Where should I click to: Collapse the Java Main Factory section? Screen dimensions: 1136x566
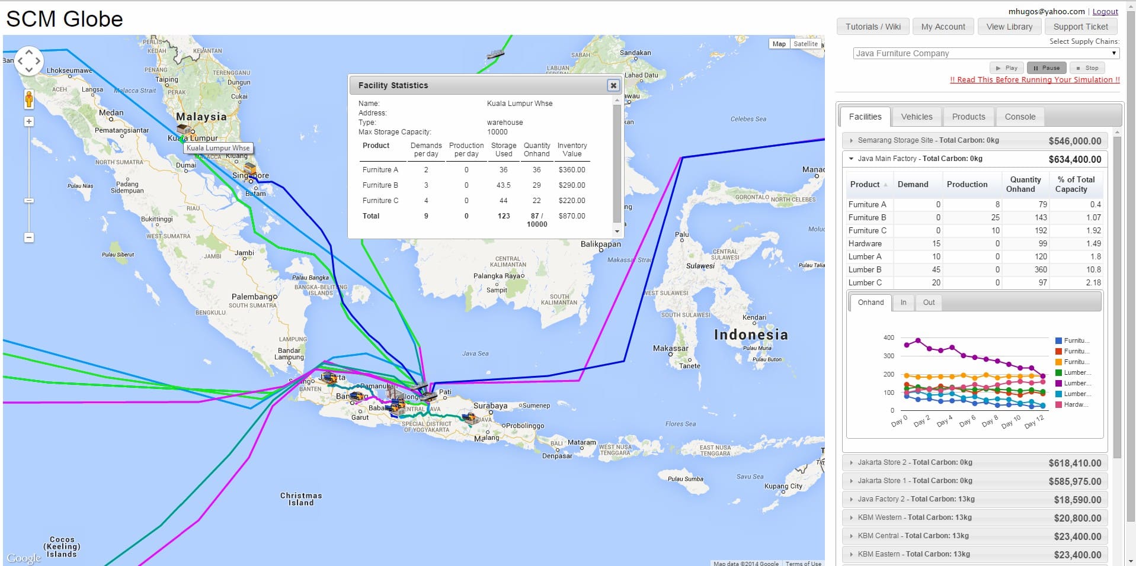click(975, 159)
